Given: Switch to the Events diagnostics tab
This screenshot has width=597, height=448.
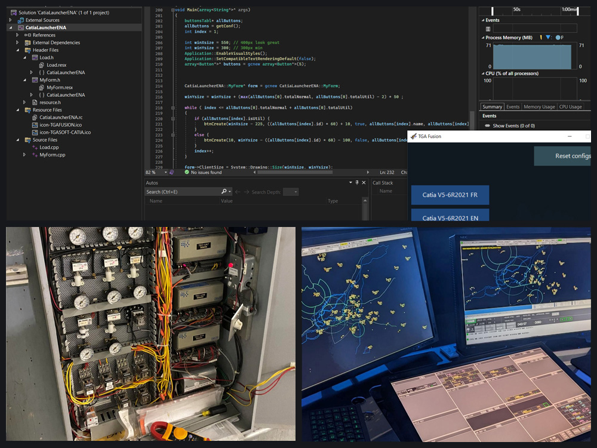Looking at the screenshot, I should click(x=512, y=107).
